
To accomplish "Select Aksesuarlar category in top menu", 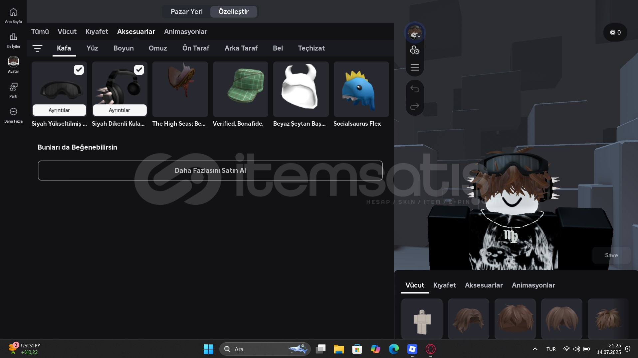I will point(136,32).
